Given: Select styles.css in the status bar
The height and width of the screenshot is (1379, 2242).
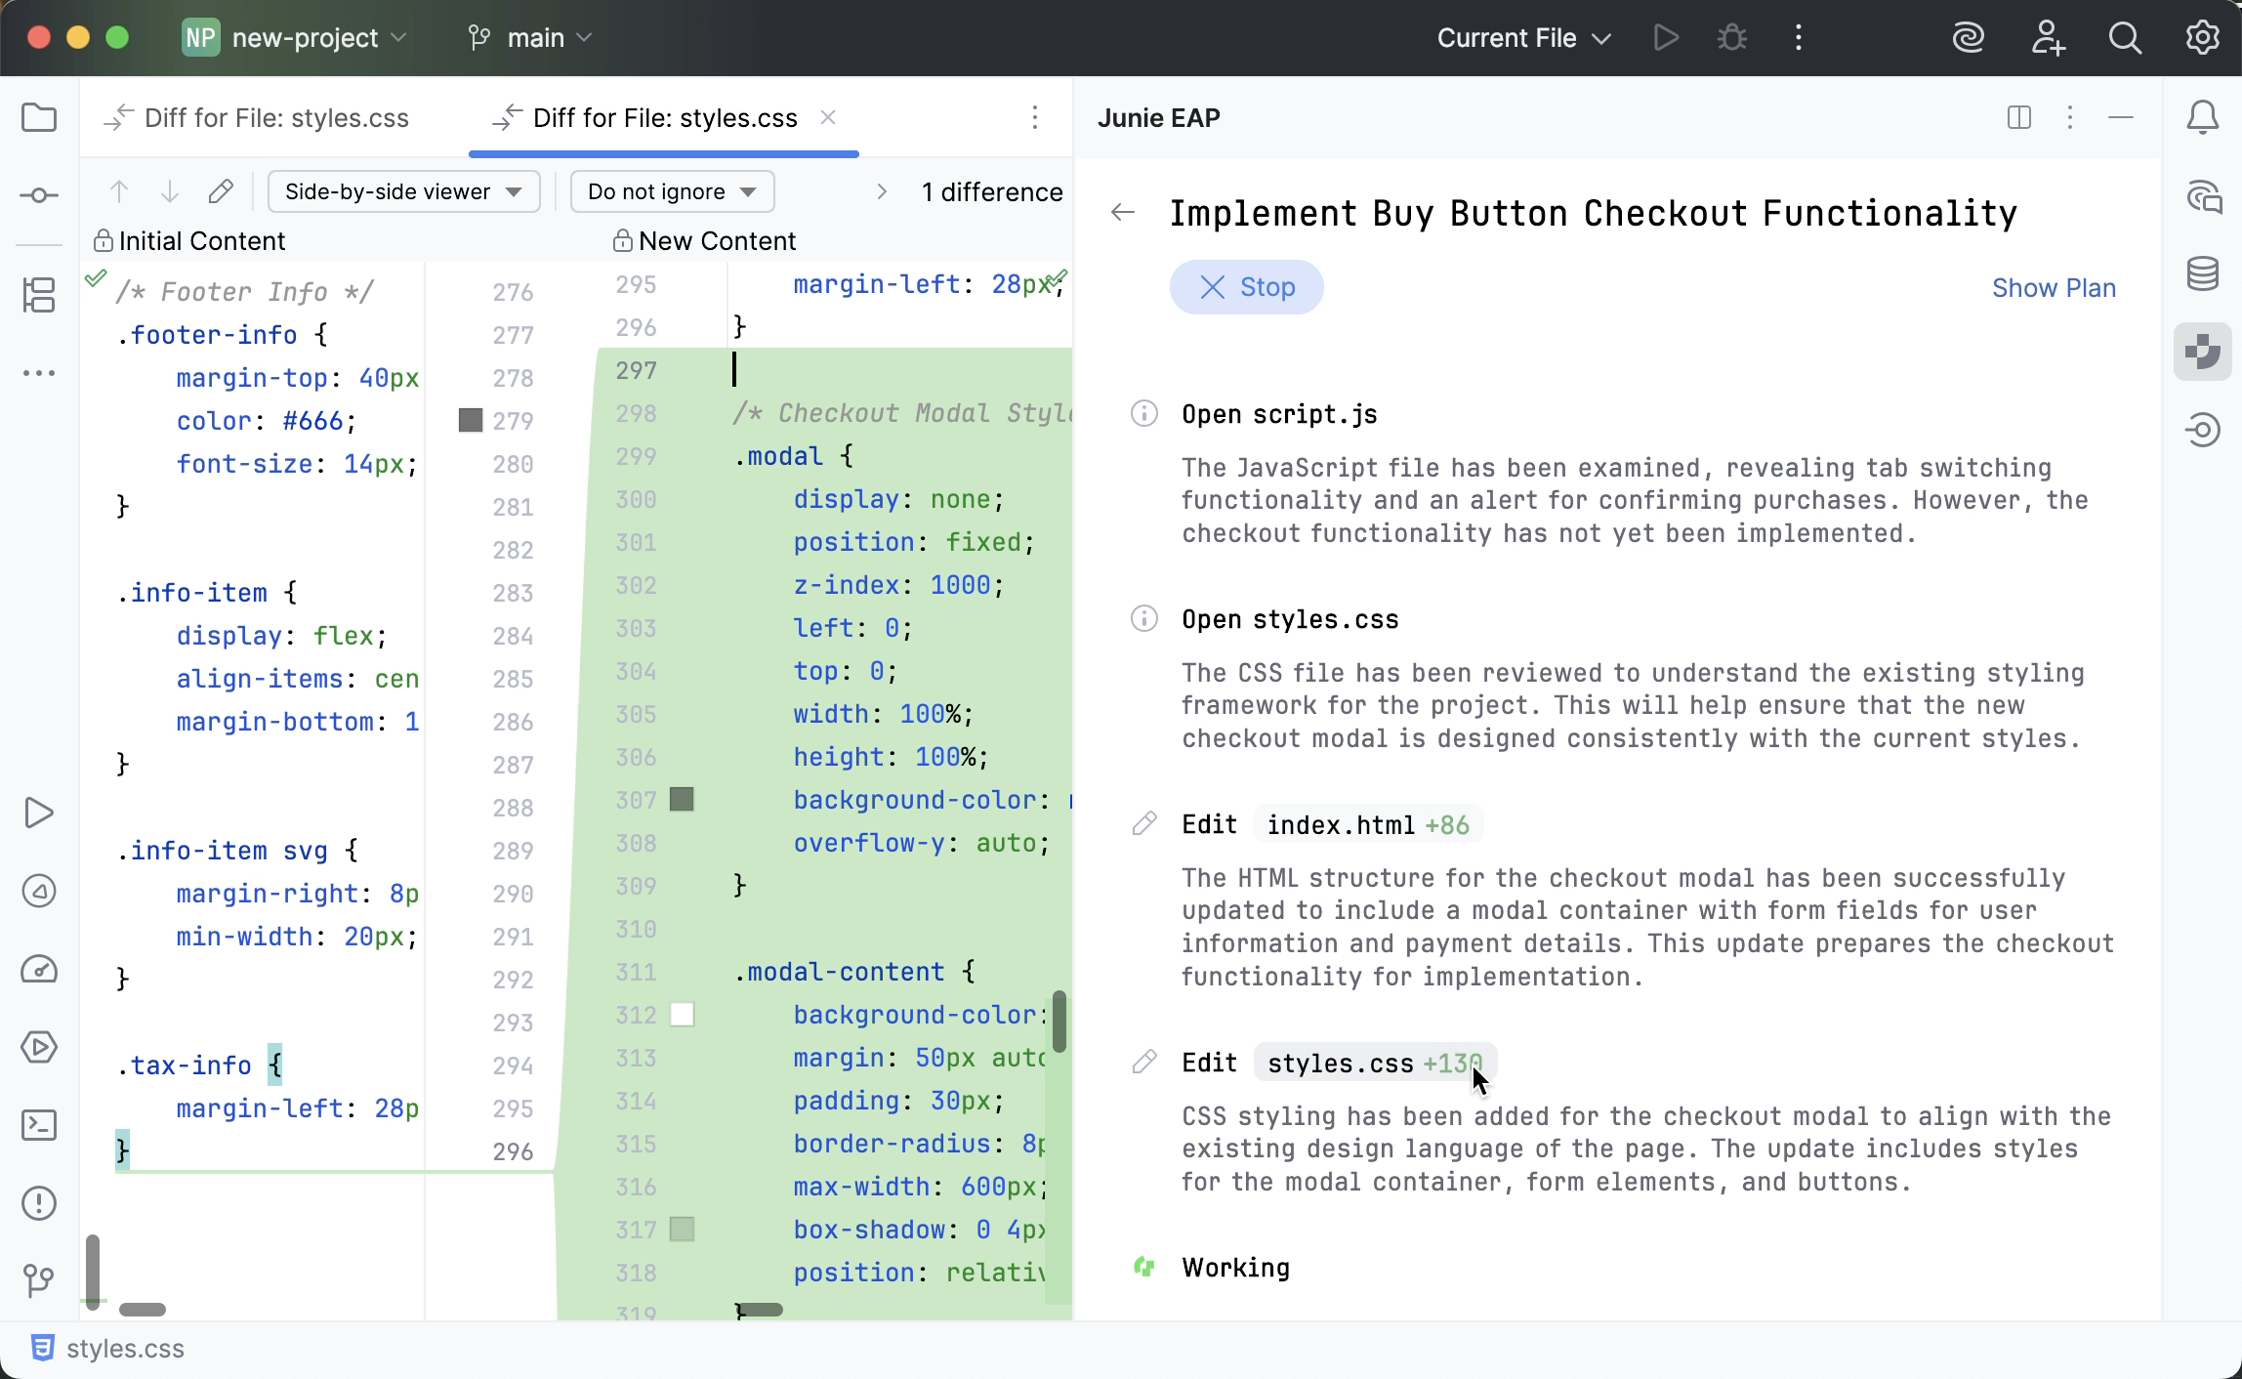Looking at the screenshot, I should click(125, 1348).
